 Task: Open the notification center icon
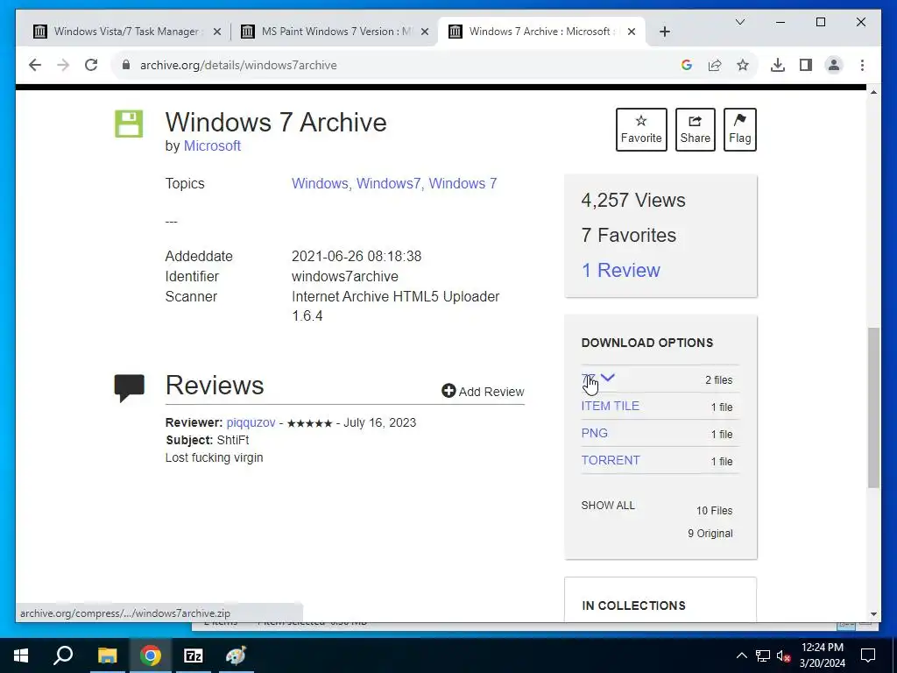point(868,655)
